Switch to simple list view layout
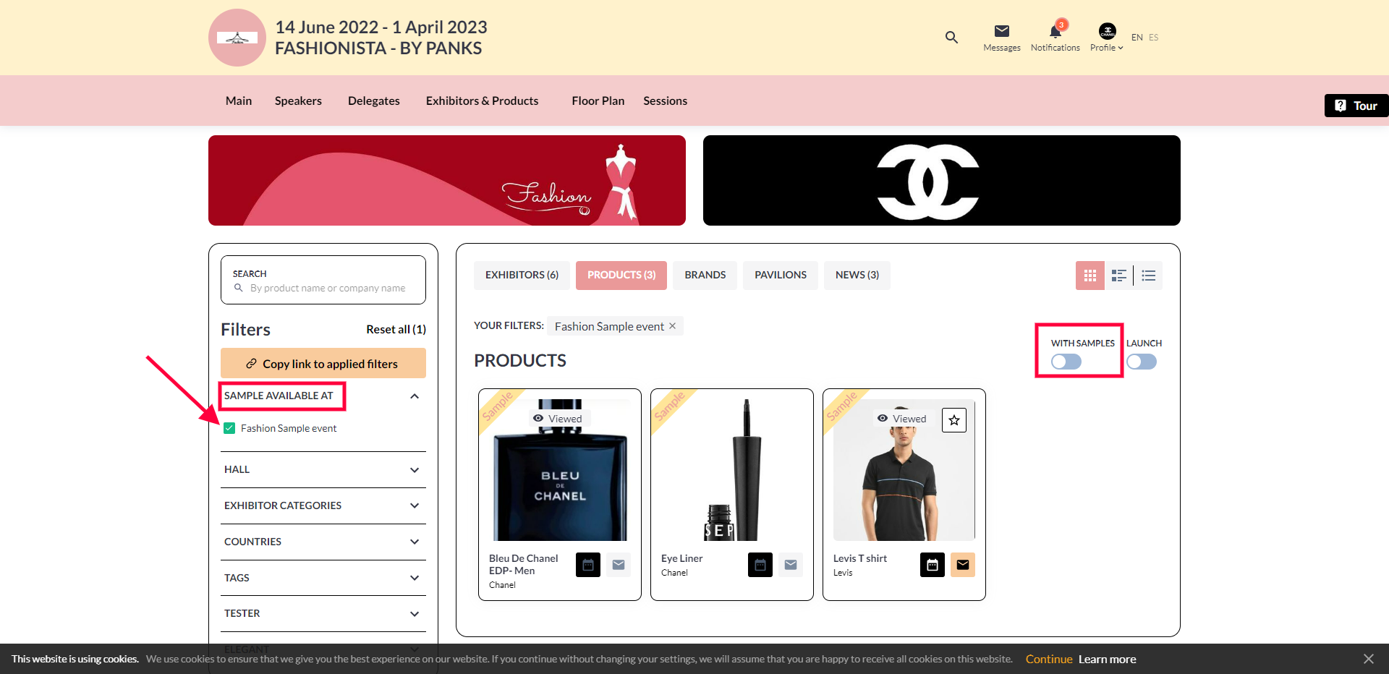Screen dimensions: 1389x674 [1148, 276]
